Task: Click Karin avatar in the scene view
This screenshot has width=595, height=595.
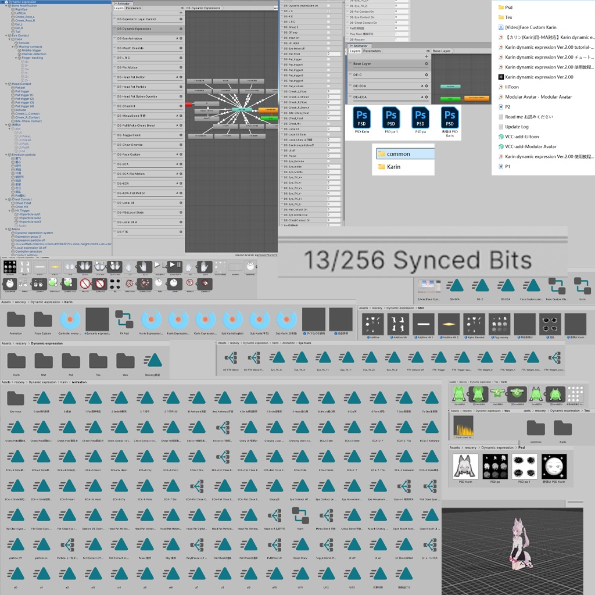Action: 521,544
